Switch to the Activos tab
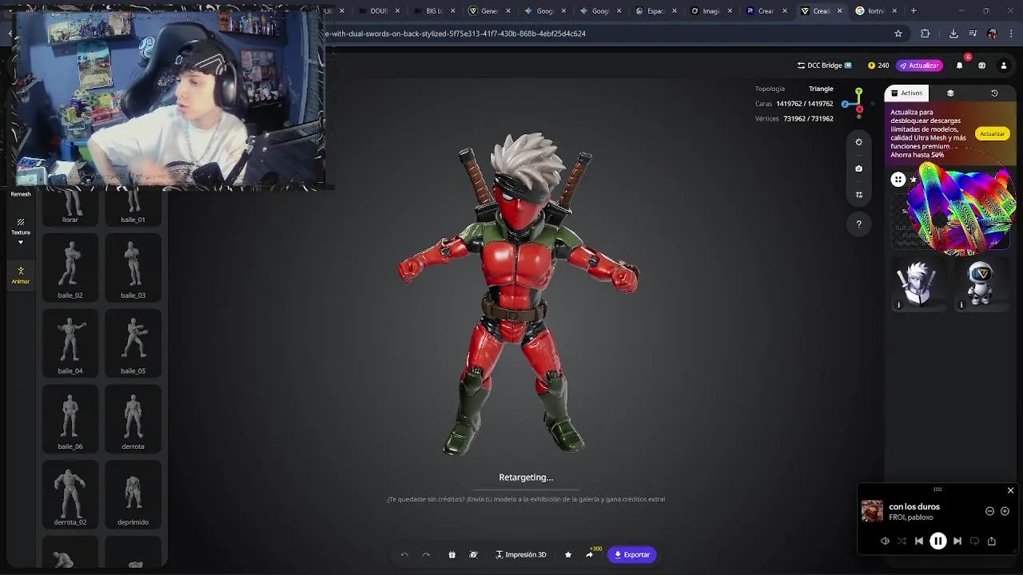Viewport: 1023px width, 575px height. [x=906, y=93]
